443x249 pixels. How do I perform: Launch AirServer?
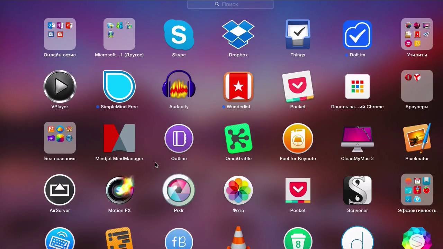(60, 190)
